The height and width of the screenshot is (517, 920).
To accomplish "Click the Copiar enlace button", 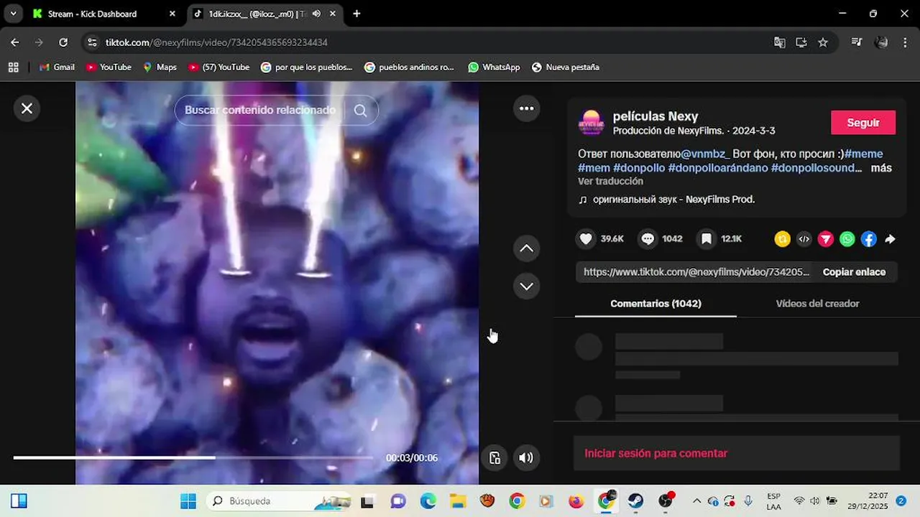I will 854,272.
